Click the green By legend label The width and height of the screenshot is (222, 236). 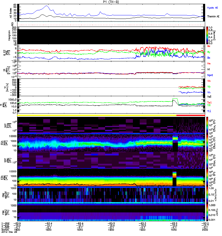click(209, 52)
